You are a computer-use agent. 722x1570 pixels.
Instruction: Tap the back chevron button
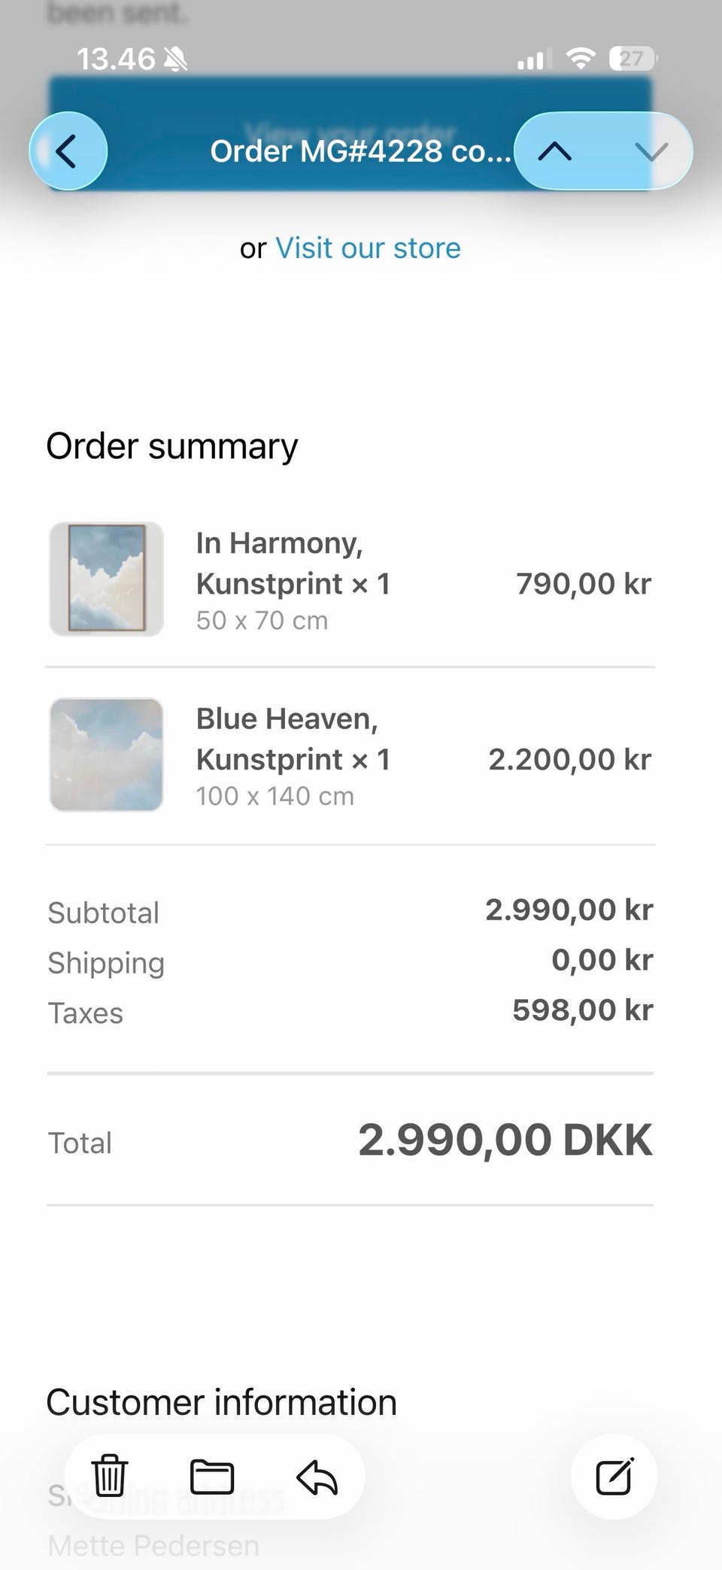click(x=68, y=151)
